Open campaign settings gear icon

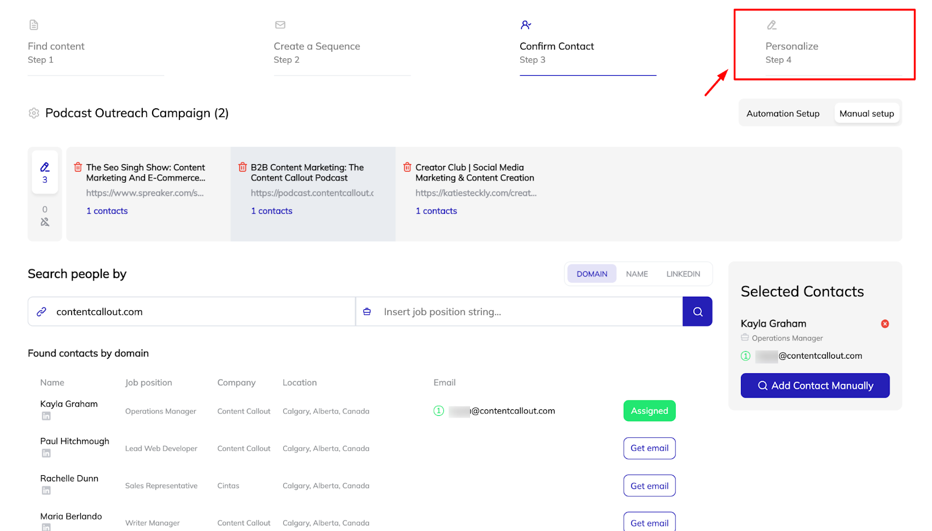tap(34, 113)
